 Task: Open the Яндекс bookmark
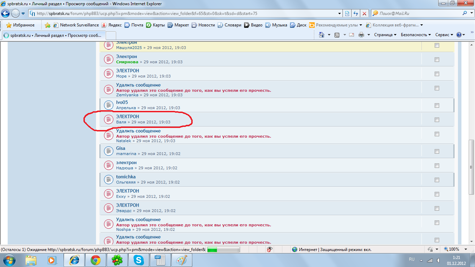[112, 25]
